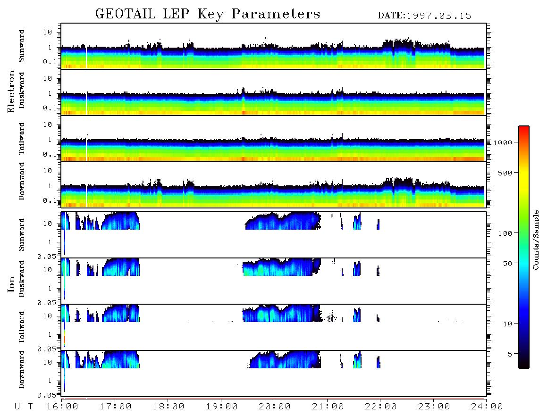
Task: Click the 0.05 tick of Ion Sunward axis
Action: click(x=47, y=257)
